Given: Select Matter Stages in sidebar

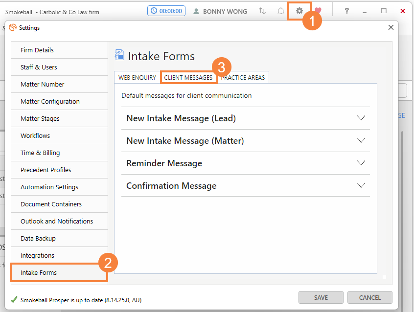Looking at the screenshot, I should 59,119.
